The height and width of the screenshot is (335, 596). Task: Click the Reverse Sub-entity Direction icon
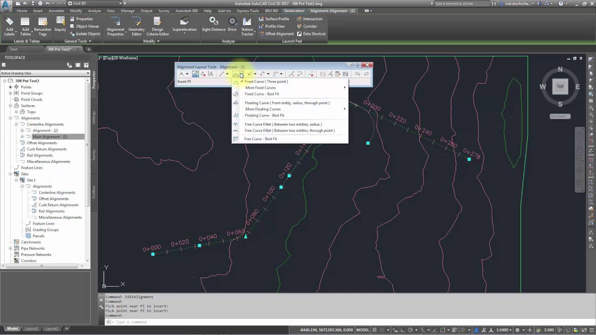(299, 74)
